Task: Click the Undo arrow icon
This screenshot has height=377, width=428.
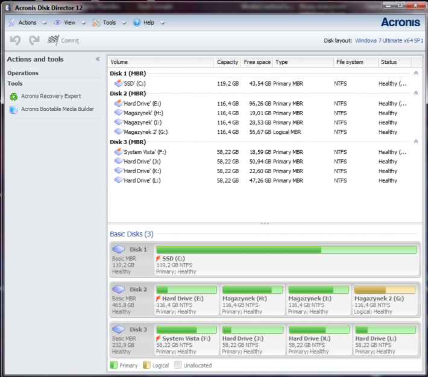Action: click(x=15, y=40)
